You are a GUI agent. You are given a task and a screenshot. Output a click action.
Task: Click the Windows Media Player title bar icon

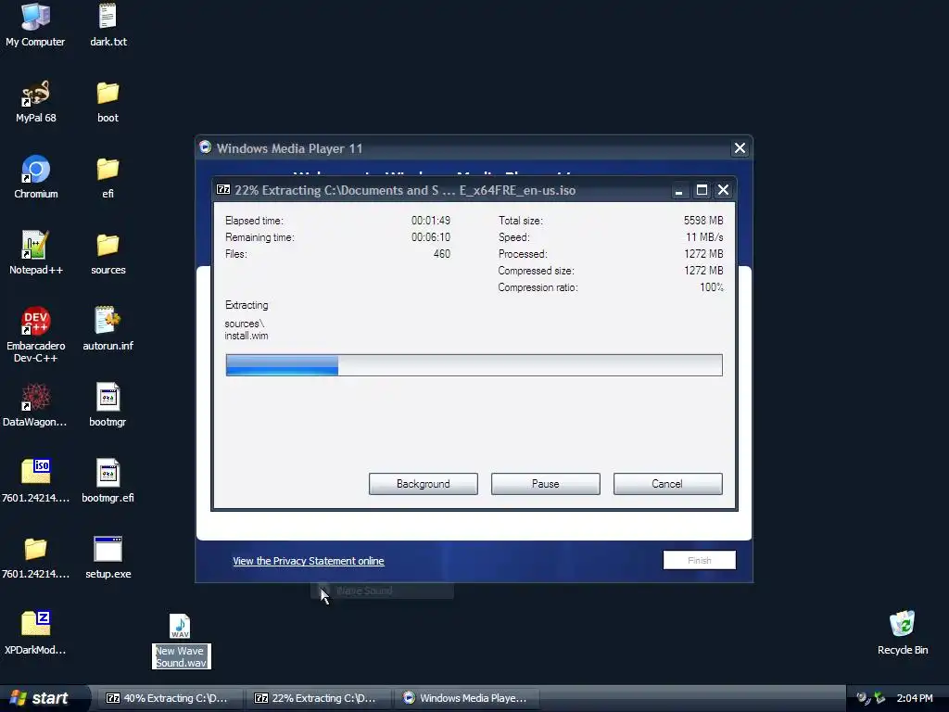(x=205, y=147)
